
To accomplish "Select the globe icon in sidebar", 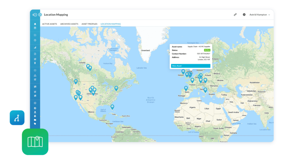I will [x=35, y=108].
